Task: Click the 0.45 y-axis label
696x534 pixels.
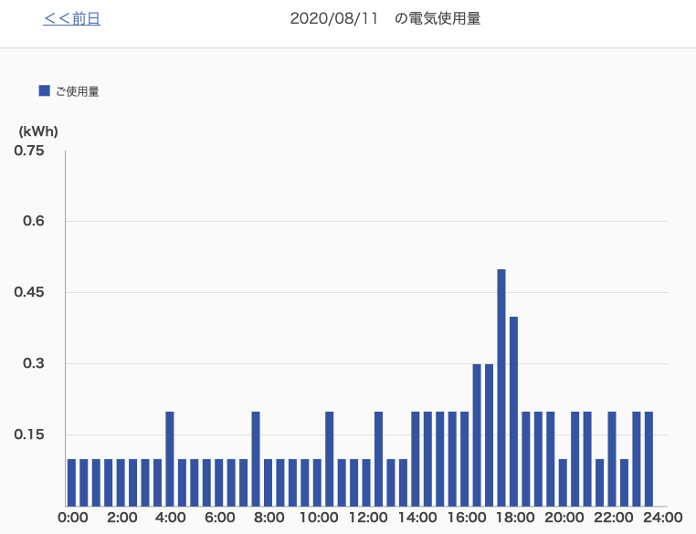Action: (28, 292)
